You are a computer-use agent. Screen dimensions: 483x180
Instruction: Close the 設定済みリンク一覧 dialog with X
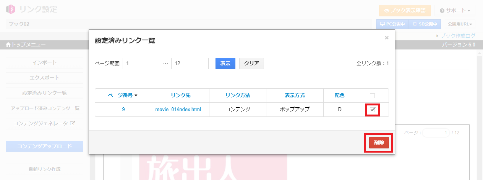[387, 38]
